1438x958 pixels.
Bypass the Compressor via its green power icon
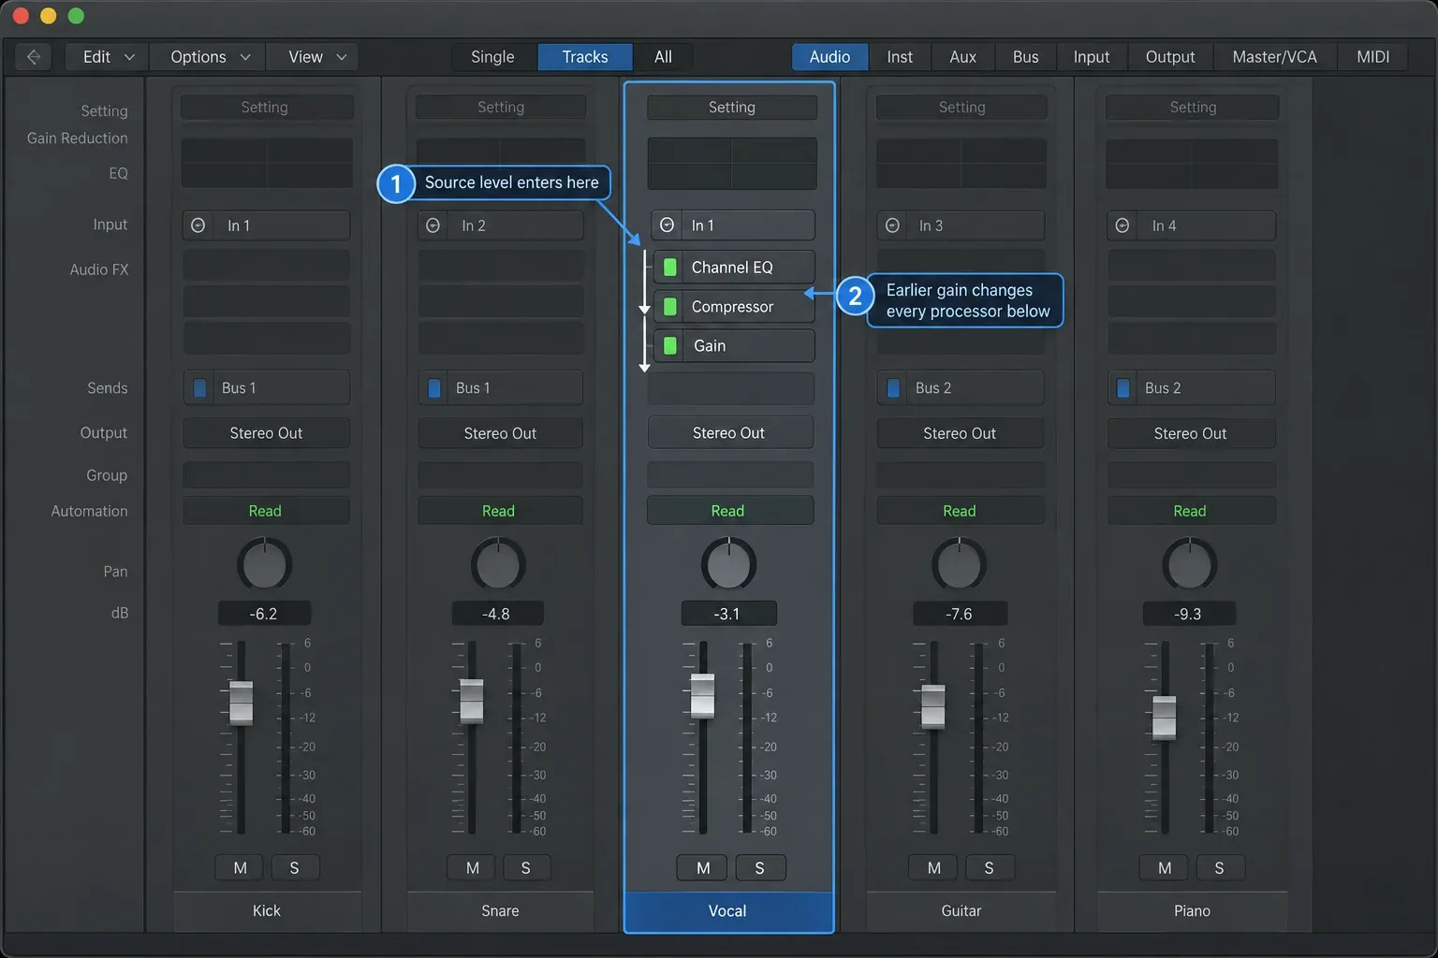[670, 307]
